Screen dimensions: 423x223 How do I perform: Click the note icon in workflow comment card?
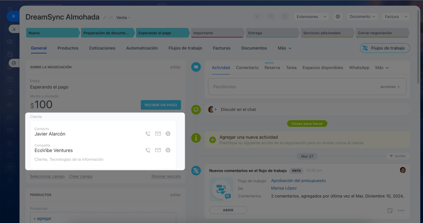pyautogui.click(x=390, y=210)
